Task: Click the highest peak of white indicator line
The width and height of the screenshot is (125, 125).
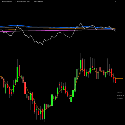Action: point(81,23)
